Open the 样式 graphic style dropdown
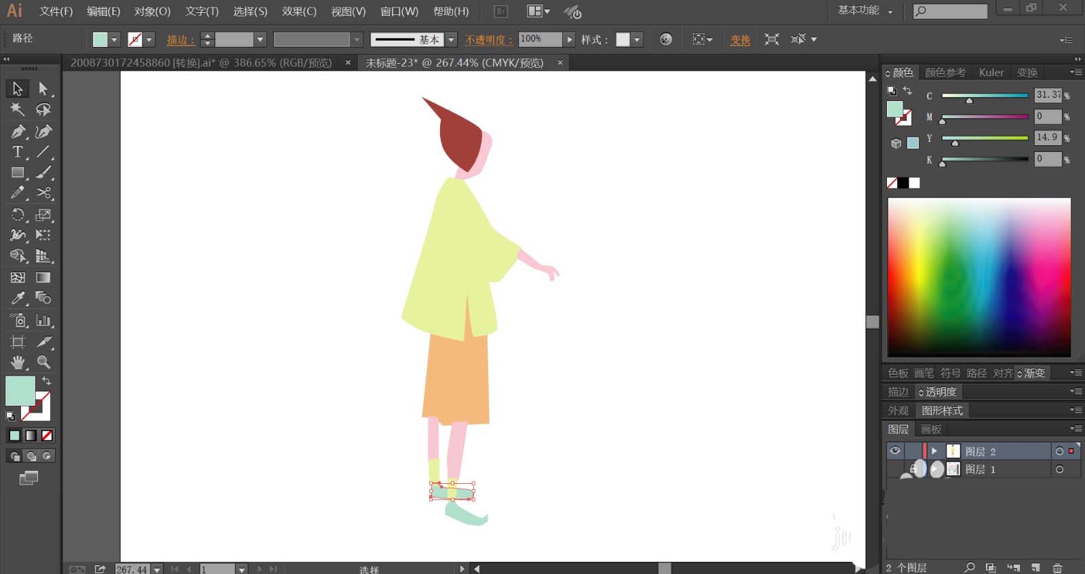1085x574 pixels. pos(637,39)
